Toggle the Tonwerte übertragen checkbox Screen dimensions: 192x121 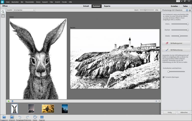pos(164,77)
